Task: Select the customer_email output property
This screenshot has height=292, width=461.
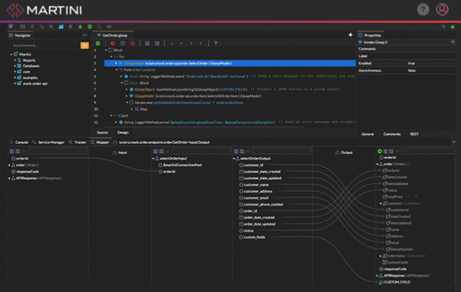Action: point(258,197)
